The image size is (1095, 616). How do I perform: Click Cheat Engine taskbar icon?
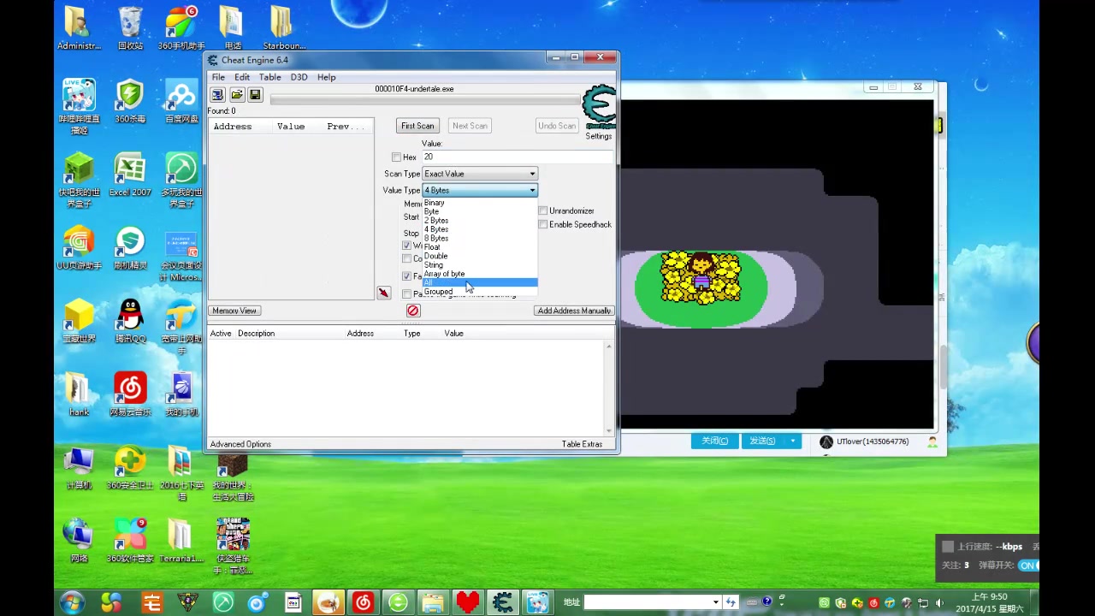click(x=502, y=602)
